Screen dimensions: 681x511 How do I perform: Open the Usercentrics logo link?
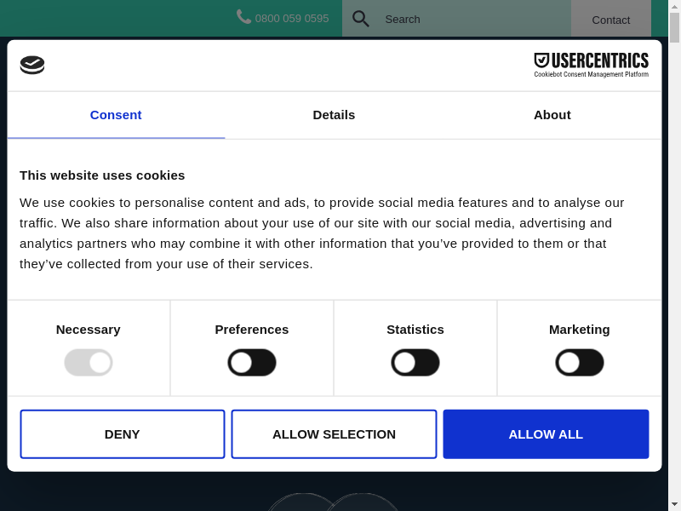tap(591, 65)
